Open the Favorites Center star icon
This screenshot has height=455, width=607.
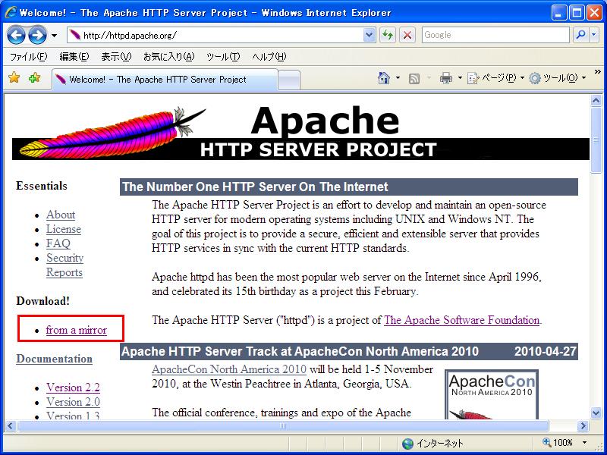click(14, 78)
